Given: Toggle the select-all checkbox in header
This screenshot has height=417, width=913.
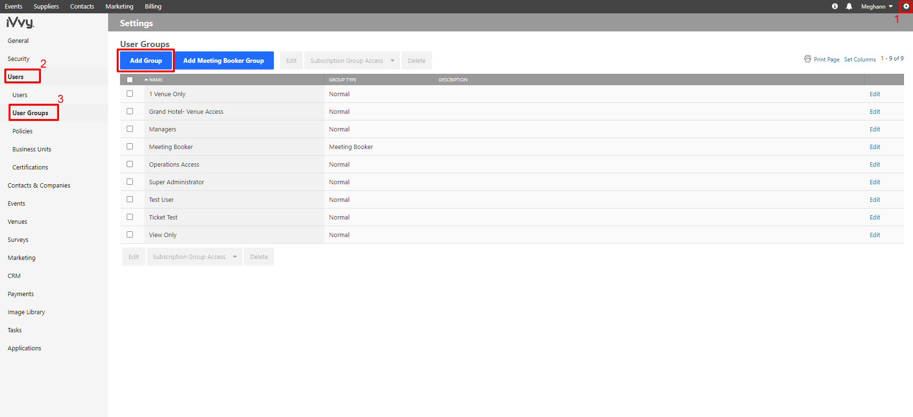Looking at the screenshot, I should (130, 79).
